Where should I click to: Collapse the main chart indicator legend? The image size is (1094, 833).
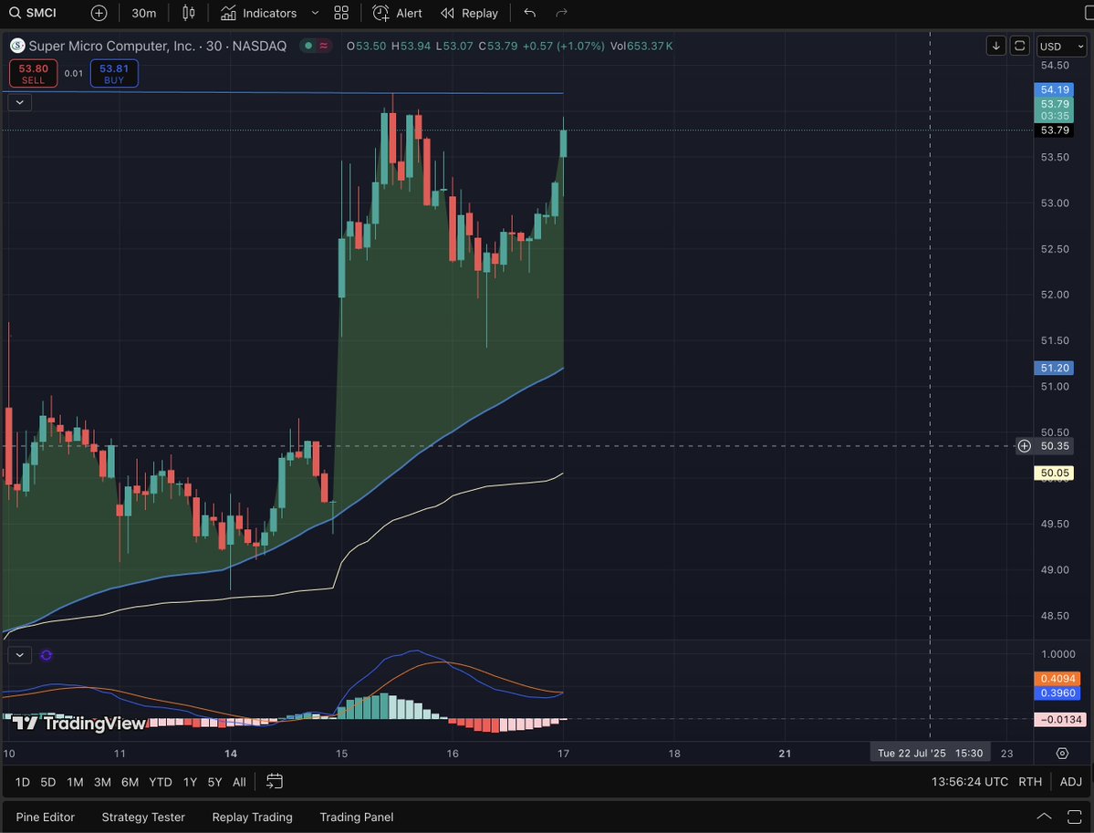19,102
